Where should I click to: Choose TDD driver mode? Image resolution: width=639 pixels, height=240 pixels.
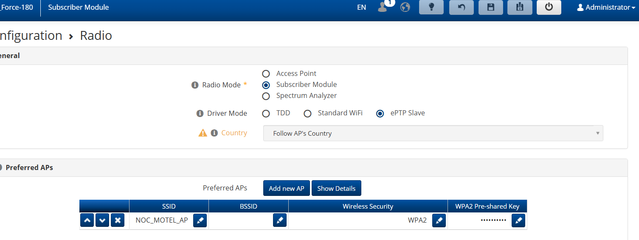click(266, 114)
